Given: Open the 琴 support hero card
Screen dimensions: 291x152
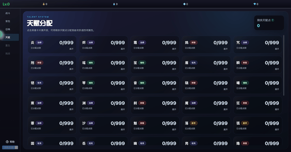Looking at the screenshot, I should 103,85.
